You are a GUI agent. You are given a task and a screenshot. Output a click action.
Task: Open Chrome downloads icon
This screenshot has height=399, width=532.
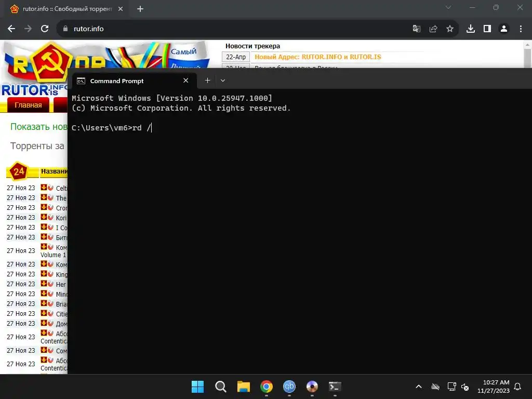(471, 29)
